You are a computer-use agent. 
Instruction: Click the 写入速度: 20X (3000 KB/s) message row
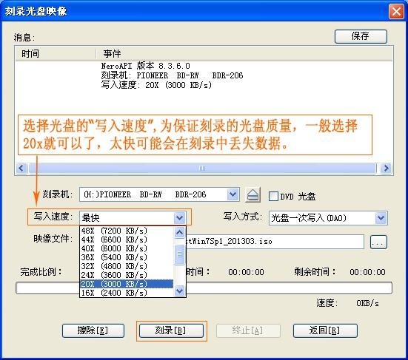(156, 85)
